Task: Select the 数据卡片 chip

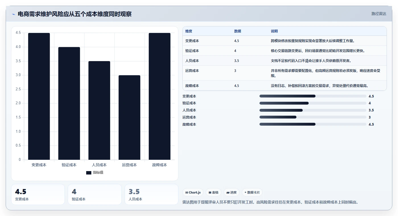Action: pyautogui.click(x=252, y=192)
